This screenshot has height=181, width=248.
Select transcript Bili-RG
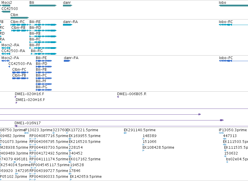click(44, 54)
